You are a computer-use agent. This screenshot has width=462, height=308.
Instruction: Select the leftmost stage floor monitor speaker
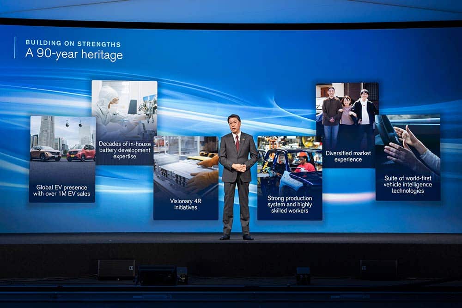[x=116, y=269]
